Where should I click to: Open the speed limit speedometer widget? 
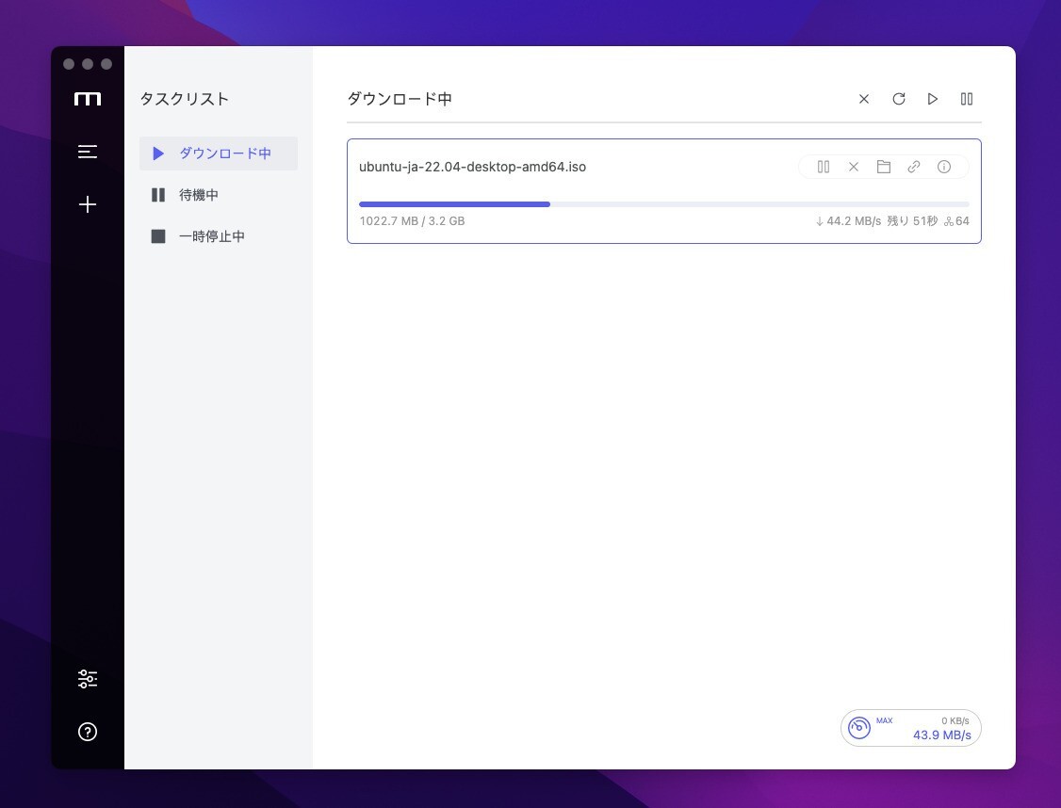click(x=859, y=728)
